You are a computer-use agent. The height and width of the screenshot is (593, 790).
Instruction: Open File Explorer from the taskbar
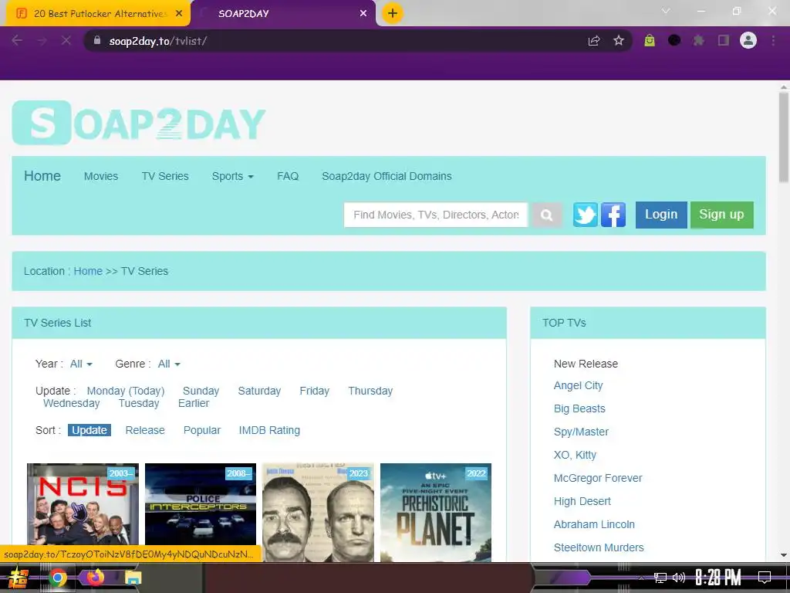[133, 578]
